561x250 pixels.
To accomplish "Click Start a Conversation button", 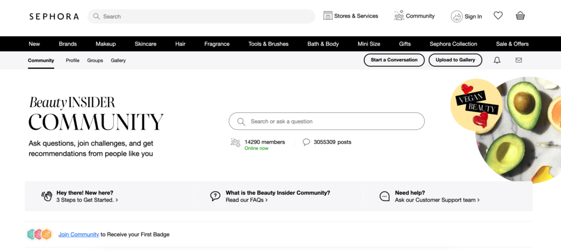I will [394, 60].
